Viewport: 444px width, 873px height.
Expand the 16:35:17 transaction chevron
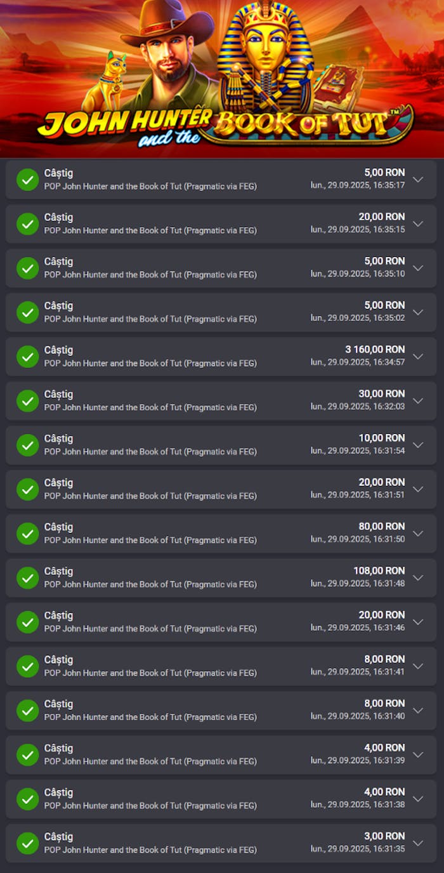point(417,180)
